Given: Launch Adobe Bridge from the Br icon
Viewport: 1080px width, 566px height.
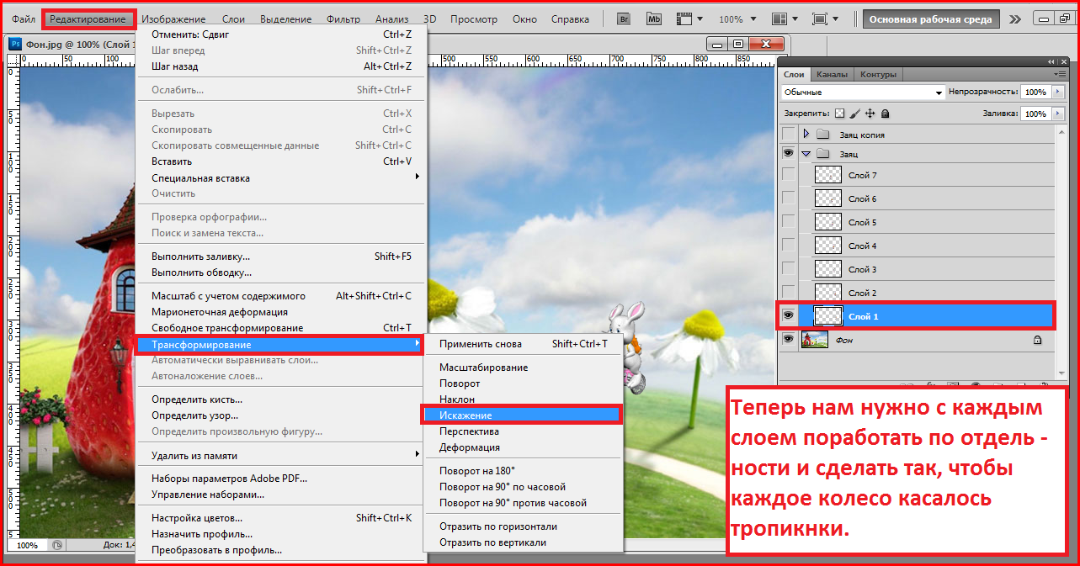Looking at the screenshot, I should (x=624, y=19).
